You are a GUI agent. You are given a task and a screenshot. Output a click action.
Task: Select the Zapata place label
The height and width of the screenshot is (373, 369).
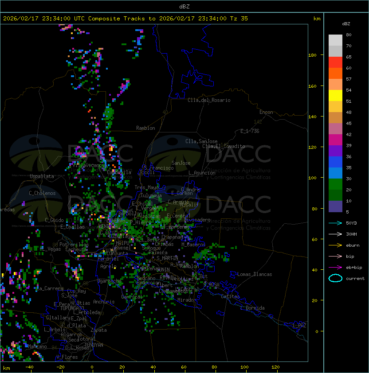point(98,330)
